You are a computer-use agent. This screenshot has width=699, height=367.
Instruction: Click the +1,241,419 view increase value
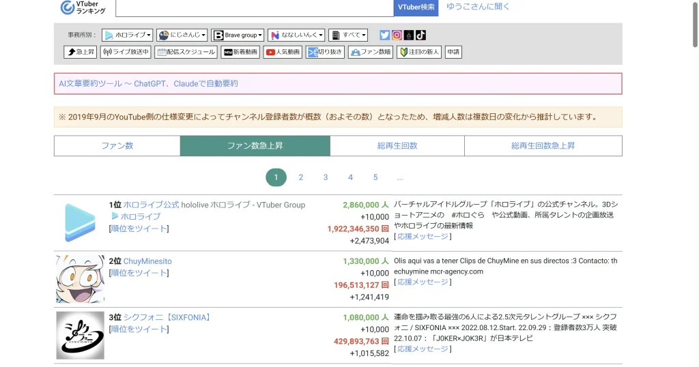point(369,297)
